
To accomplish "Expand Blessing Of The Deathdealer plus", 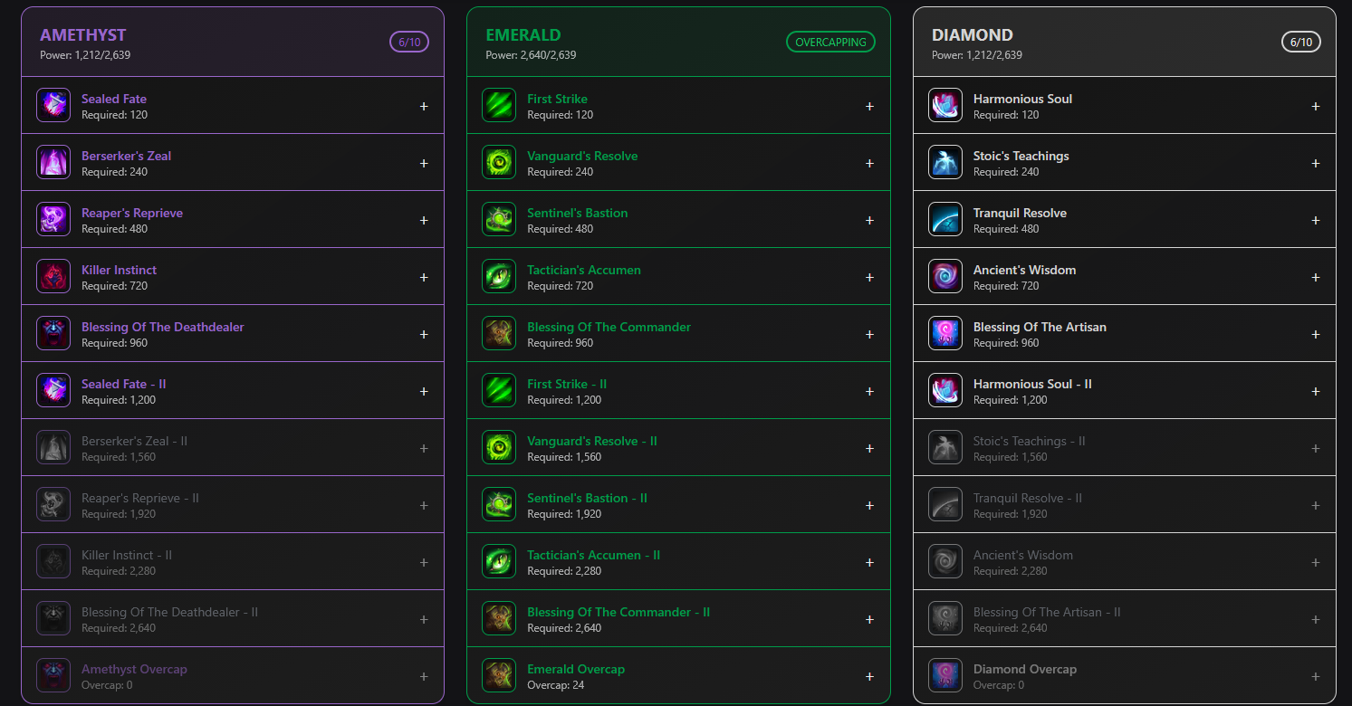I will coord(424,334).
